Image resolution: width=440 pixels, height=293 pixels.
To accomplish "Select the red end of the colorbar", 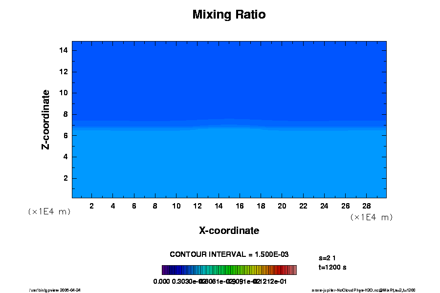I will [288, 270].
